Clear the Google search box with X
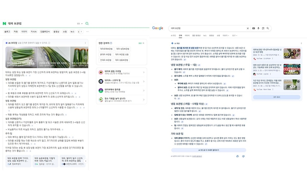Viewport: 307px width, 173px height. click(248, 28)
